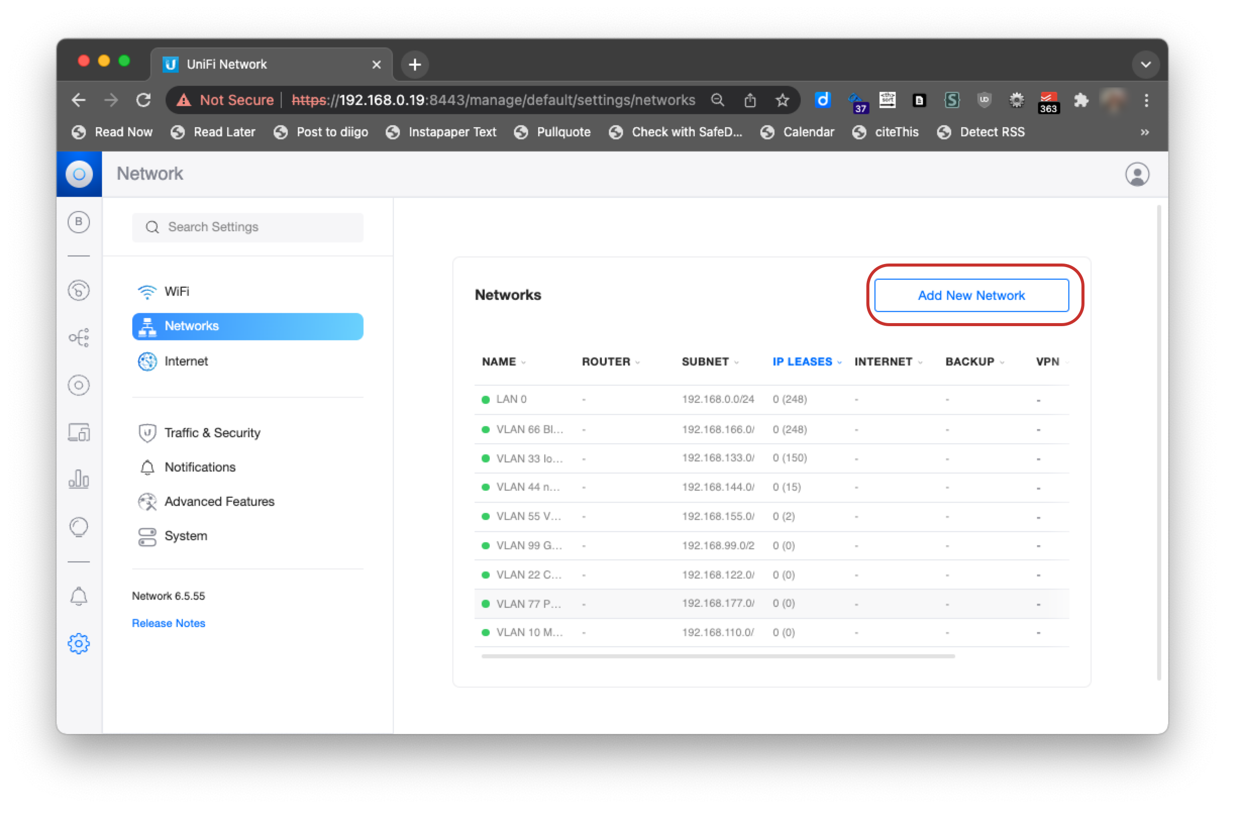Open the VLAN 10 network row

tap(771, 633)
